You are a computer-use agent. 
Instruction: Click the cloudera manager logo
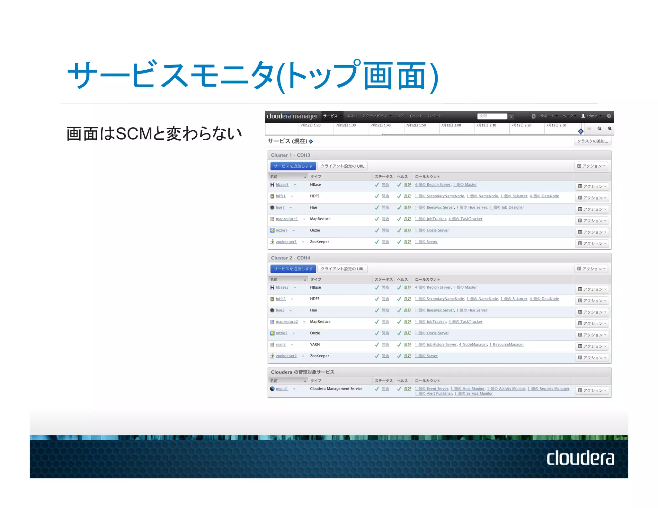[292, 116]
